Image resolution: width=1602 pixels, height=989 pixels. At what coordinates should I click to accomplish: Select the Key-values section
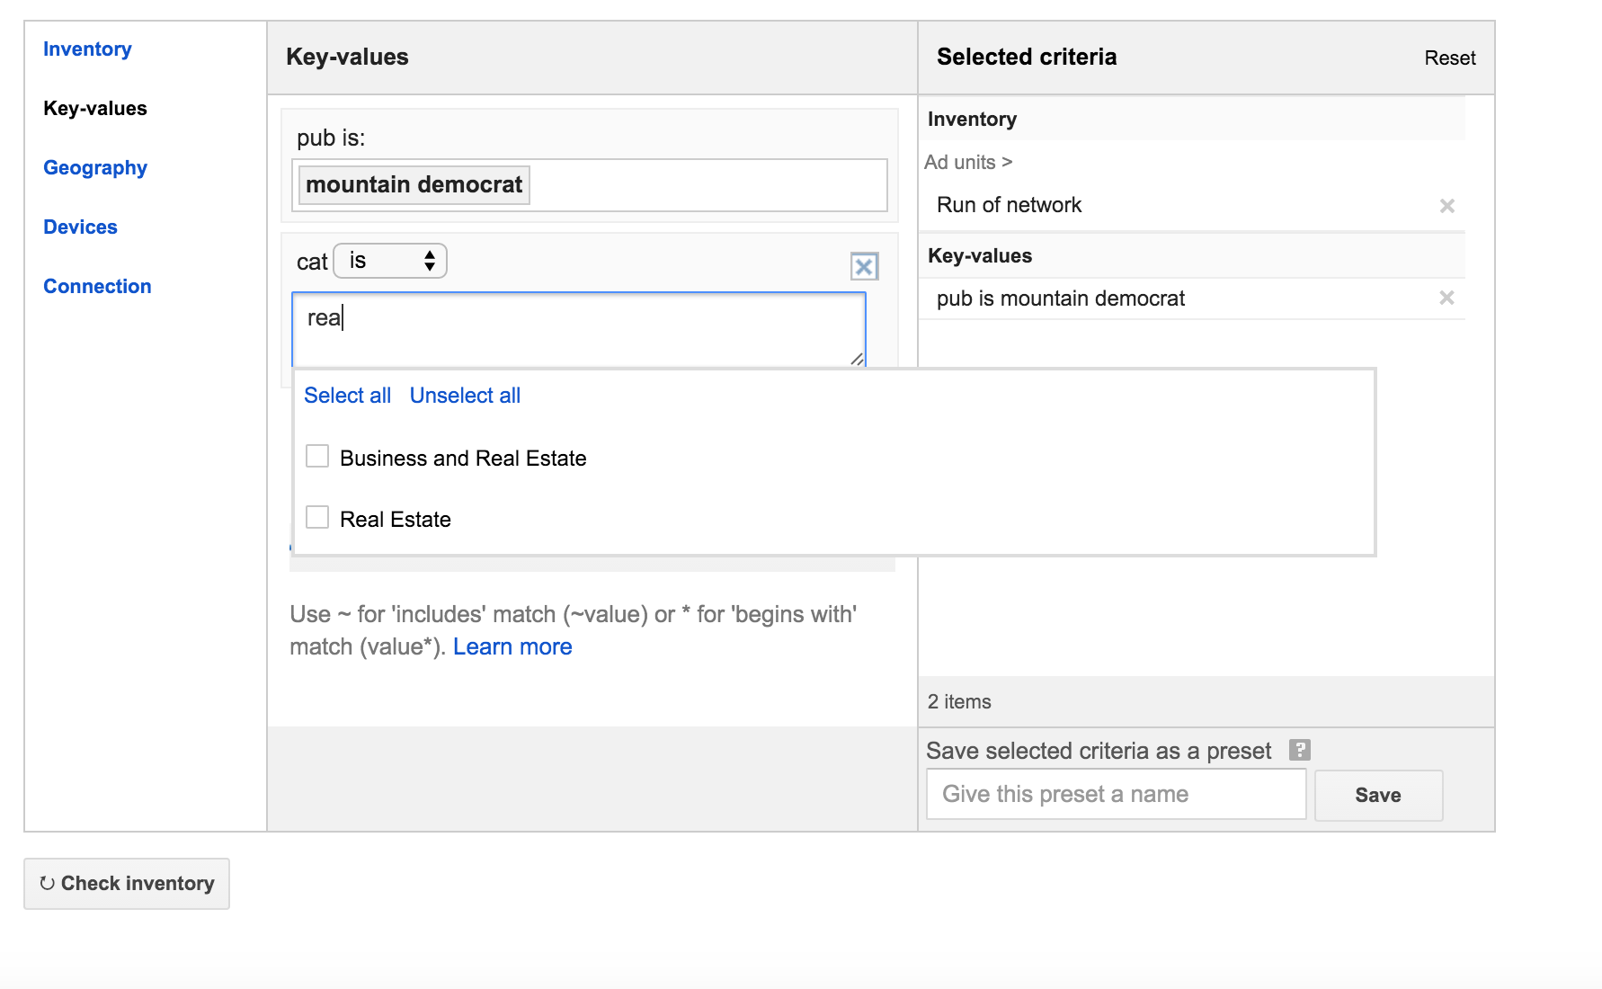94,109
